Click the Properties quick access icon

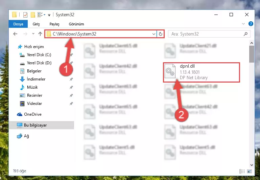coord(25,15)
